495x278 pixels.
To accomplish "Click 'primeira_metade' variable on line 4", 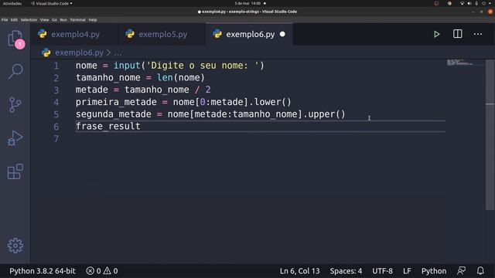I will tap(116, 102).
